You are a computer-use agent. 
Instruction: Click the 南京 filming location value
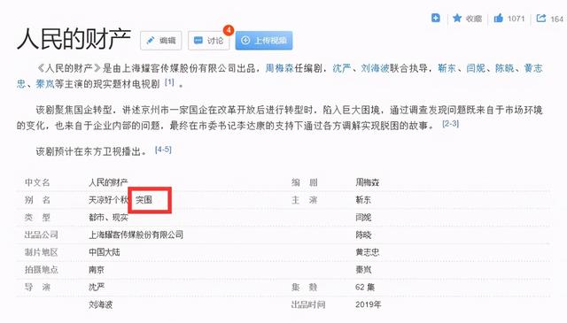(97, 270)
